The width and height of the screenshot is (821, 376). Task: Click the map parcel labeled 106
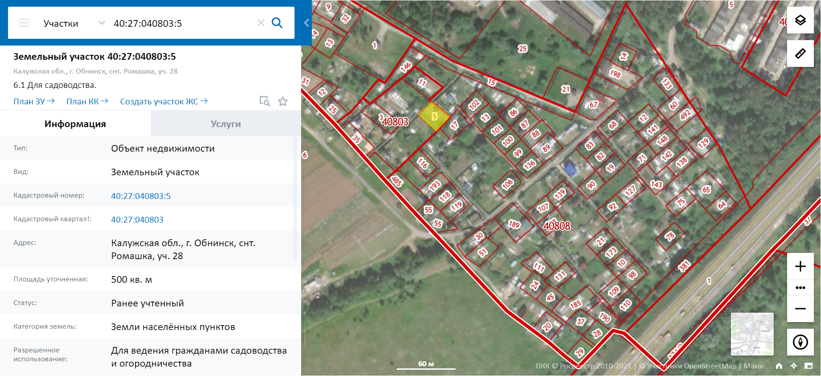[507, 184]
